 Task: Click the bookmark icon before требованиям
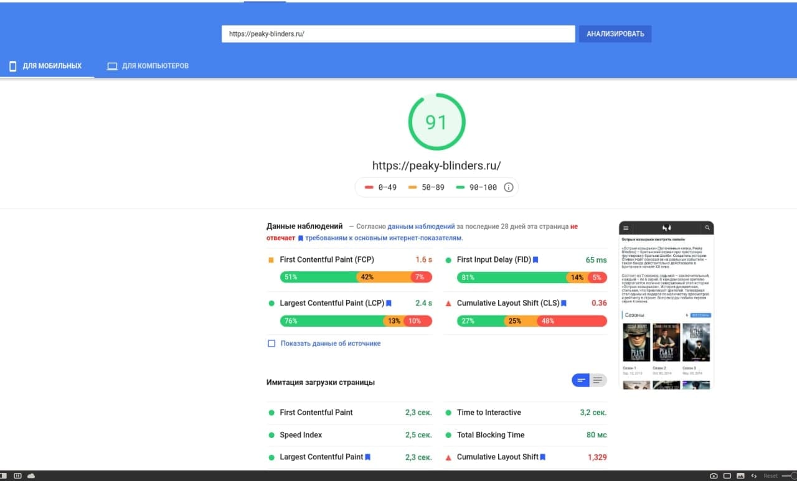(301, 238)
